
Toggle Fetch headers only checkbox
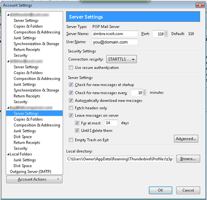71,108
